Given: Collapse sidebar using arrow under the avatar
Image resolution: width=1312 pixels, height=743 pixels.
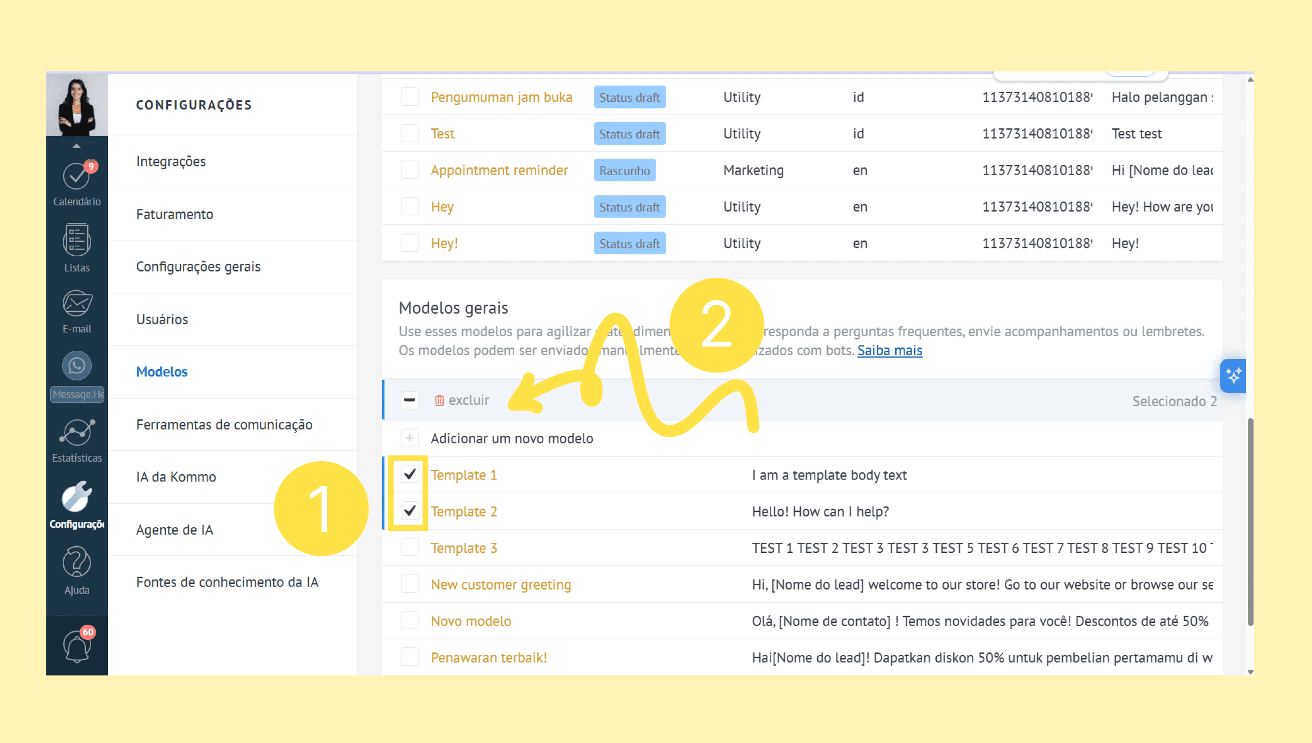Looking at the screenshot, I should pos(77,146).
